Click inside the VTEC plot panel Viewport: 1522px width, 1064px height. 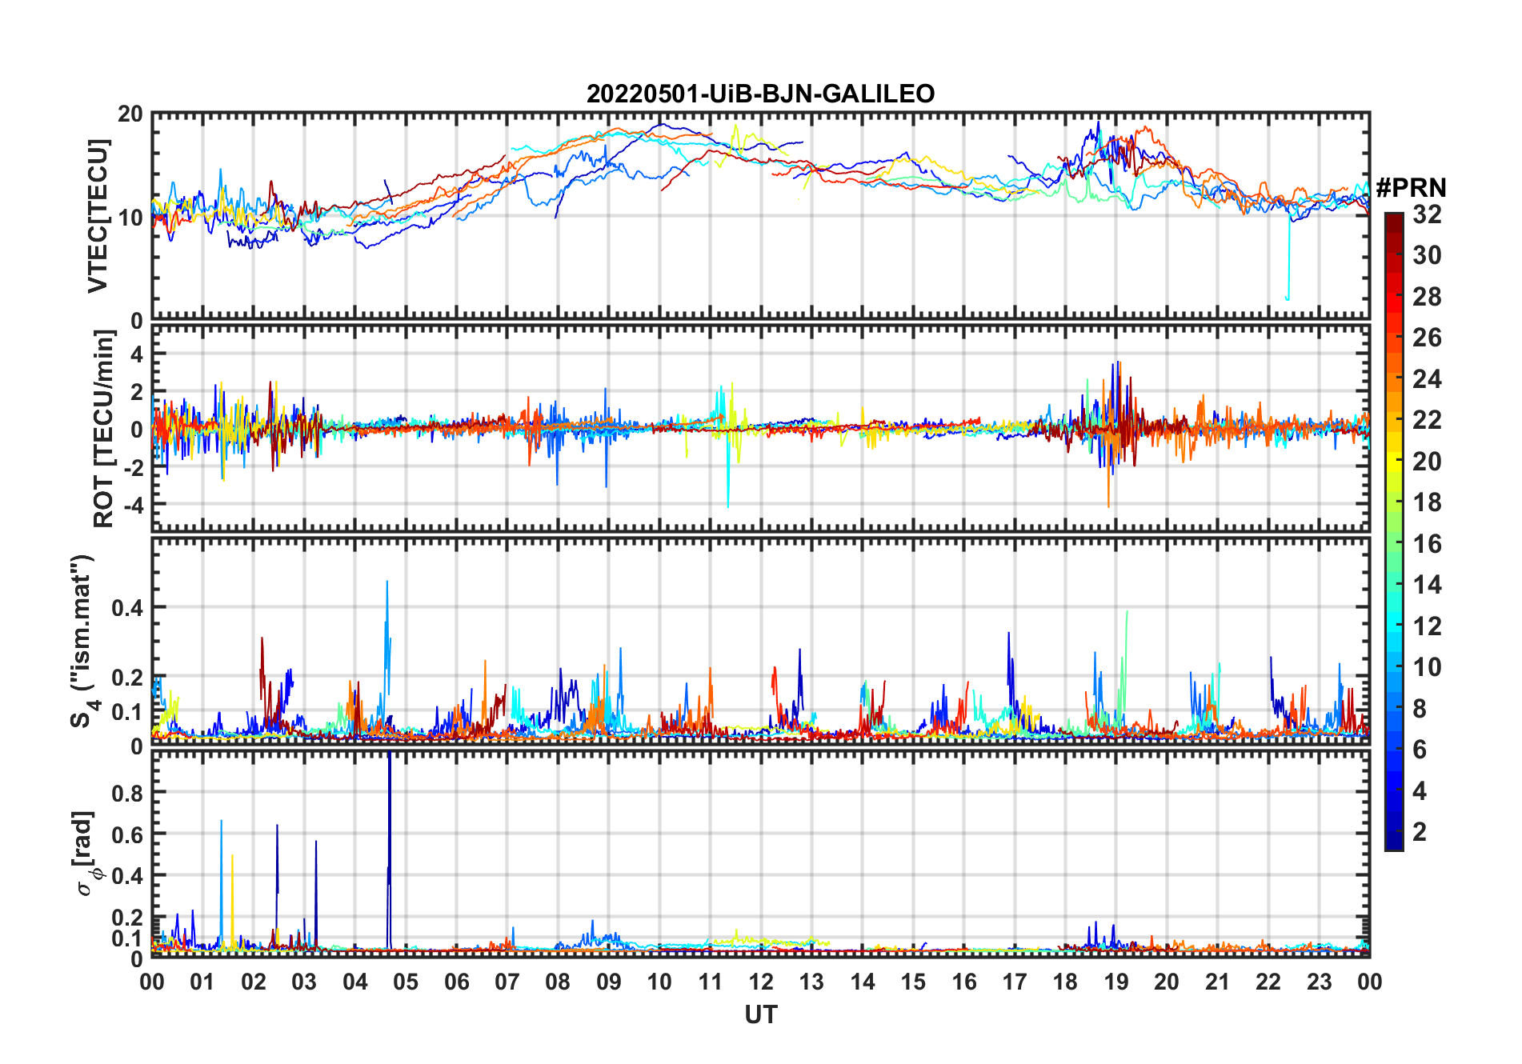(760, 216)
